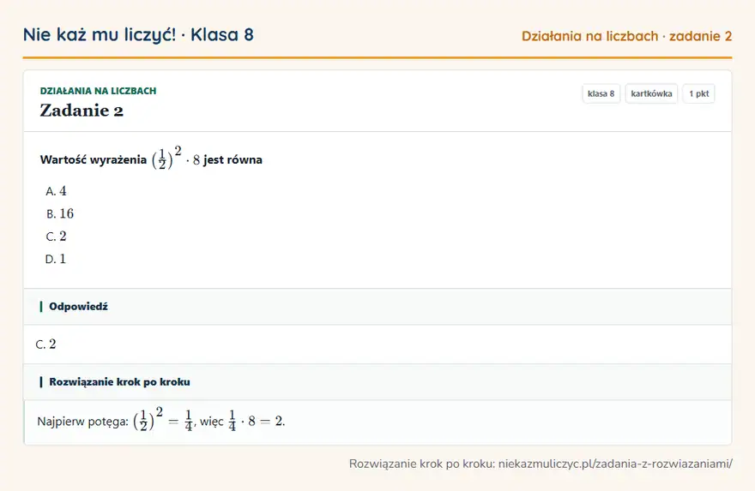755x491 pixels.
Task: Click the question text 'Wartość wyrażenia'
Action: 94,159
